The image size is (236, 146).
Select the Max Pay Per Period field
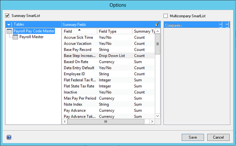pos(80,98)
